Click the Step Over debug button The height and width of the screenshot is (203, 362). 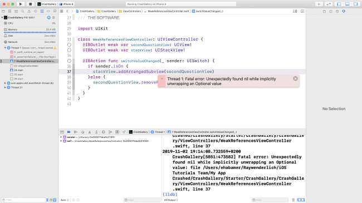coord(82,132)
